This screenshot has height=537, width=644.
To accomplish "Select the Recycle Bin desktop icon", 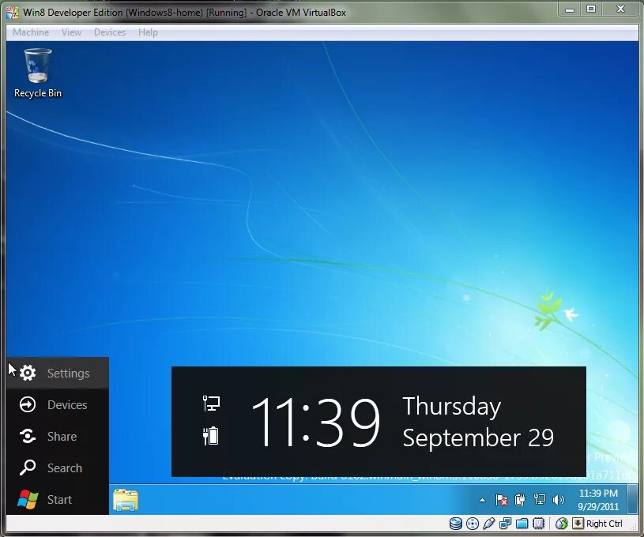I will [x=38, y=73].
